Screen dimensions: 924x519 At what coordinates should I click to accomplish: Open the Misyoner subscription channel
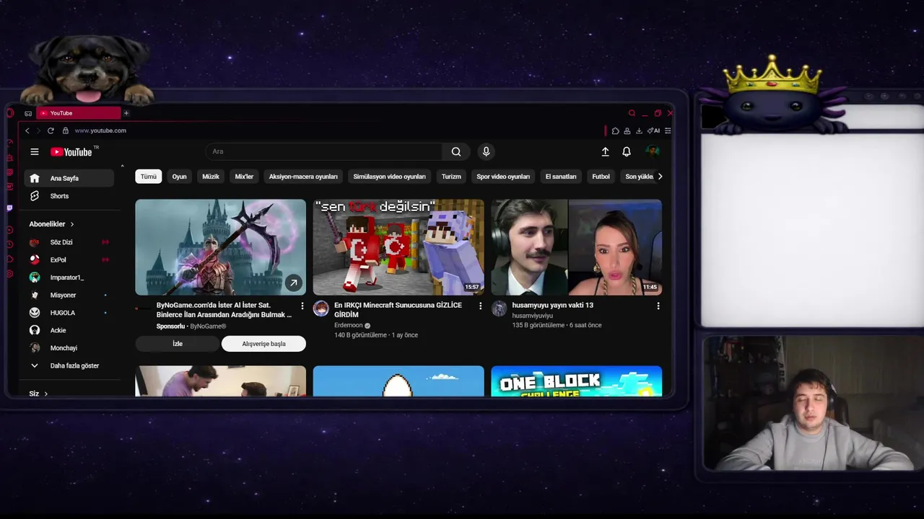pyautogui.click(x=69, y=295)
